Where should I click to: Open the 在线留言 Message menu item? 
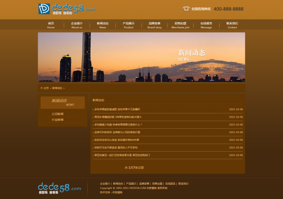pyautogui.click(x=206, y=25)
